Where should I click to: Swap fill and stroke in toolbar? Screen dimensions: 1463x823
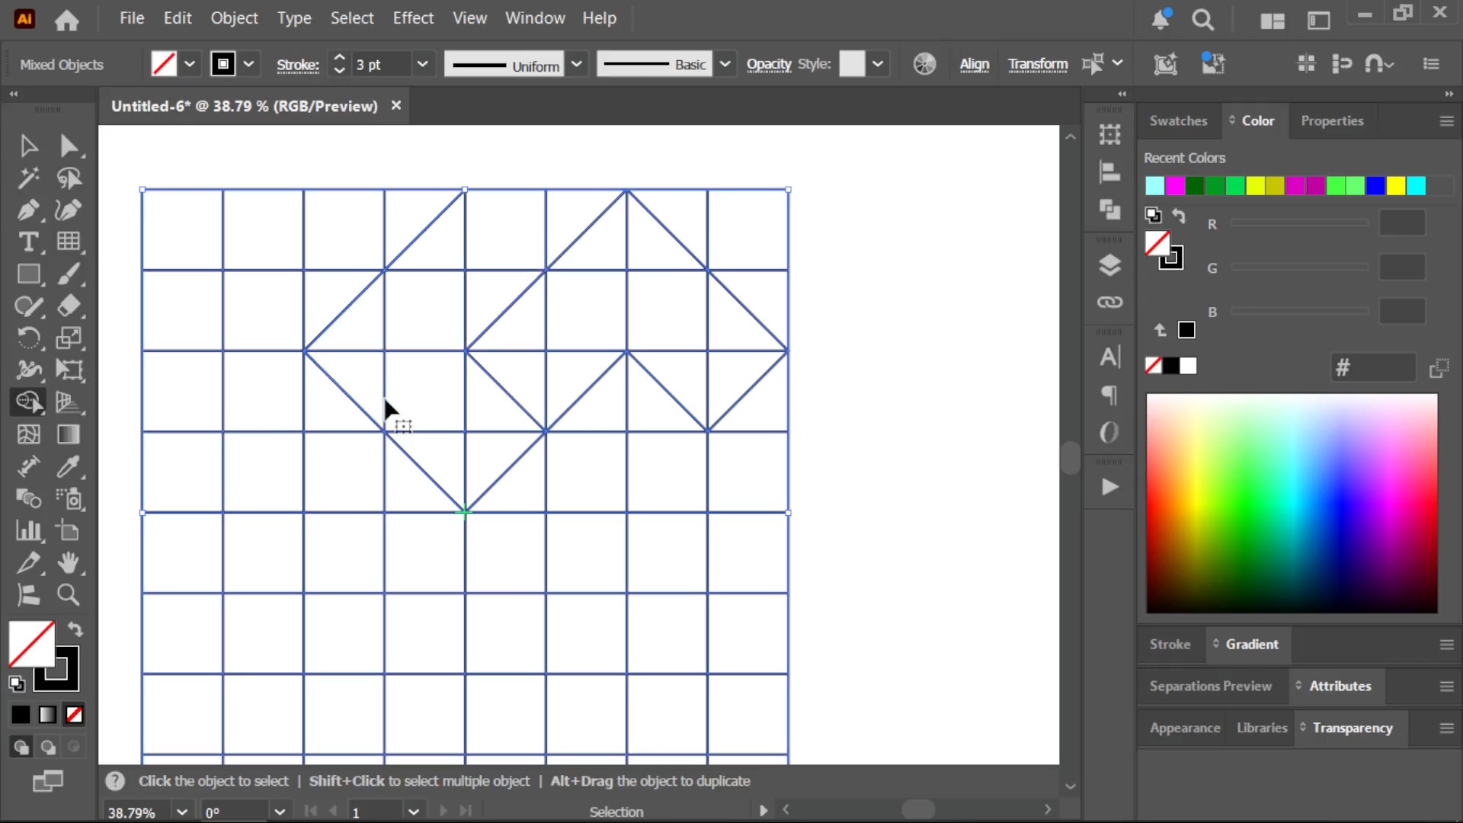[75, 629]
